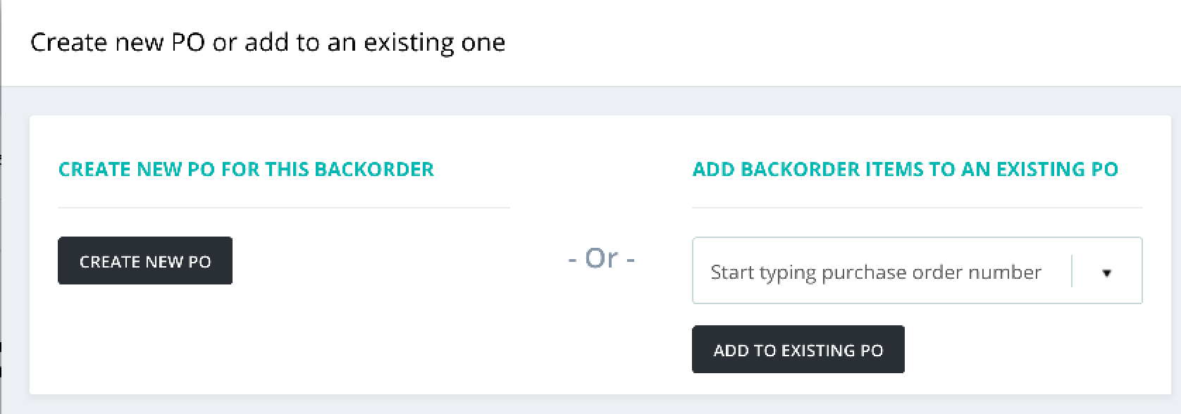This screenshot has height=414, width=1181.
Task: Click the divider line under the Create New PO heading
Action: (x=283, y=208)
